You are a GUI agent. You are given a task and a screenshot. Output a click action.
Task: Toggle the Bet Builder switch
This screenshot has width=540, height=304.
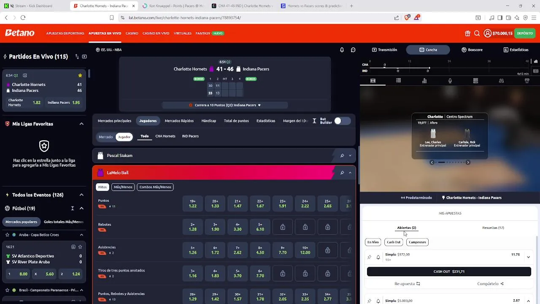(342, 121)
